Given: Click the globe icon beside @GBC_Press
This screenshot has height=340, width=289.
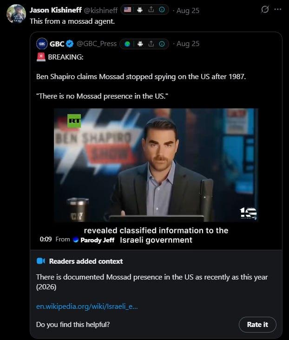Looking at the screenshot, I should pyautogui.click(x=127, y=44).
